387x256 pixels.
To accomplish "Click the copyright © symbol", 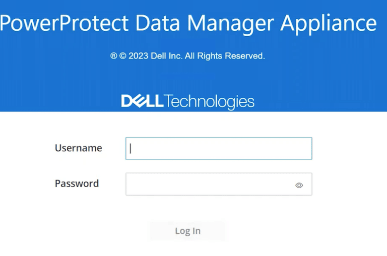I will [x=123, y=56].
